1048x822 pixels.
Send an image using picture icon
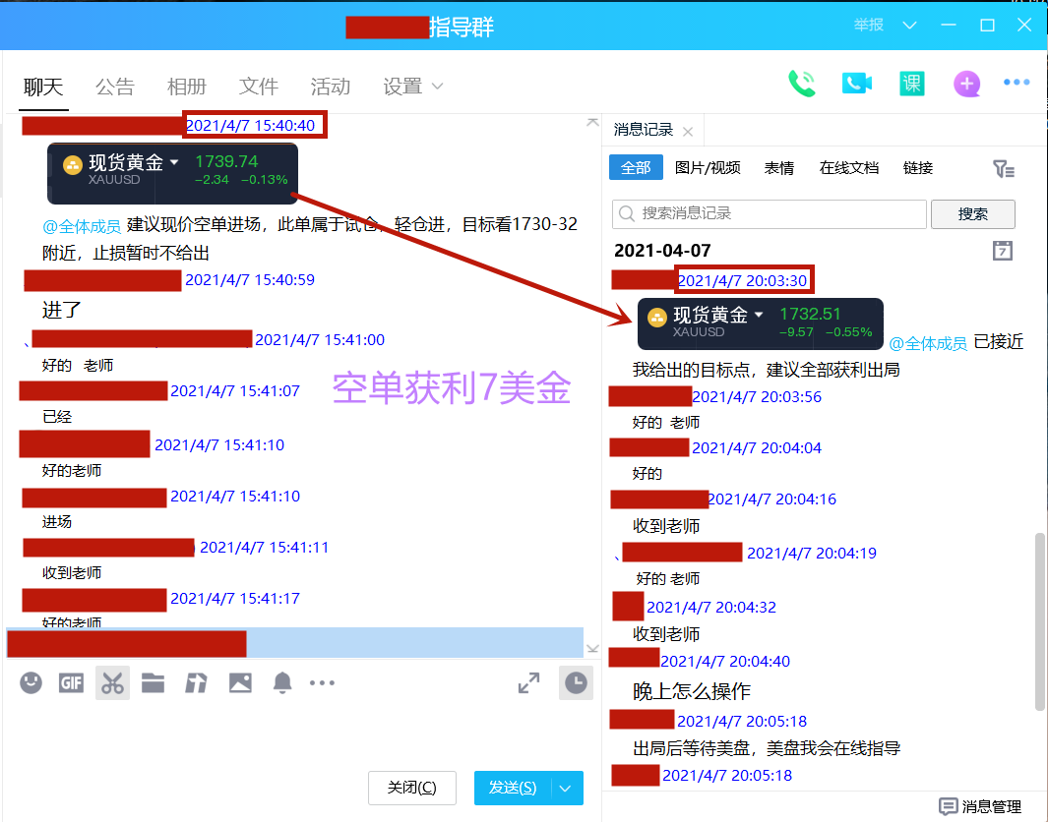tap(240, 682)
